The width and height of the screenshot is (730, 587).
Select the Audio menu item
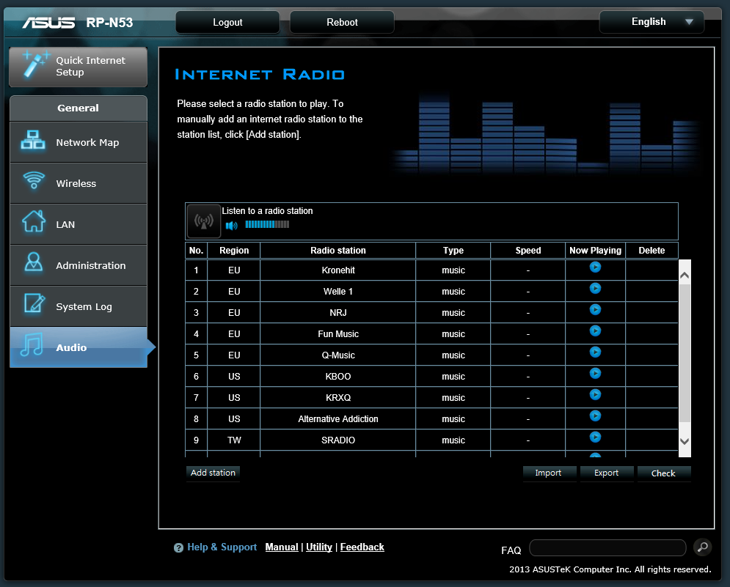click(79, 347)
